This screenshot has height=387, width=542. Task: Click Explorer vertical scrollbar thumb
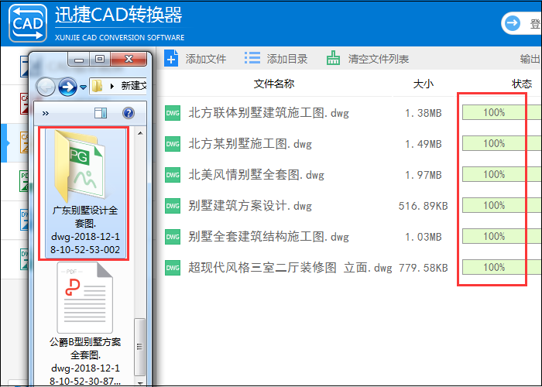pyautogui.click(x=139, y=347)
